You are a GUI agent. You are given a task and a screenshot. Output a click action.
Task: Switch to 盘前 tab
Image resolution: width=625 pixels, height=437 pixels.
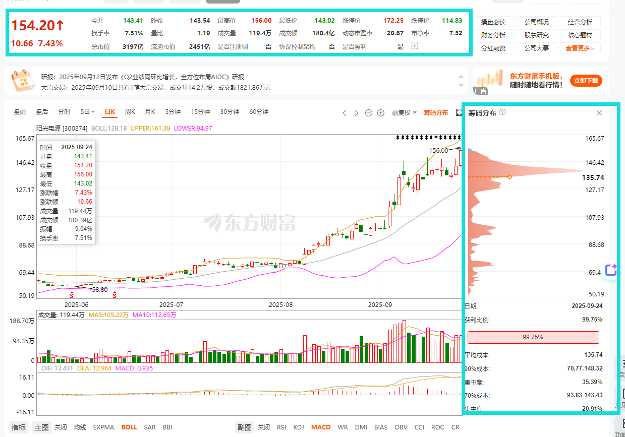[x=20, y=112]
